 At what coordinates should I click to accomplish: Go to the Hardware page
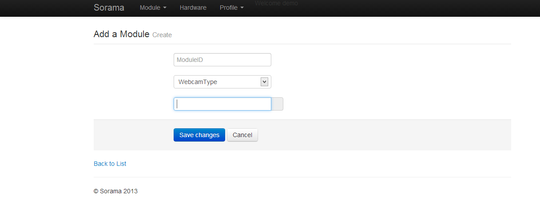point(193,8)
